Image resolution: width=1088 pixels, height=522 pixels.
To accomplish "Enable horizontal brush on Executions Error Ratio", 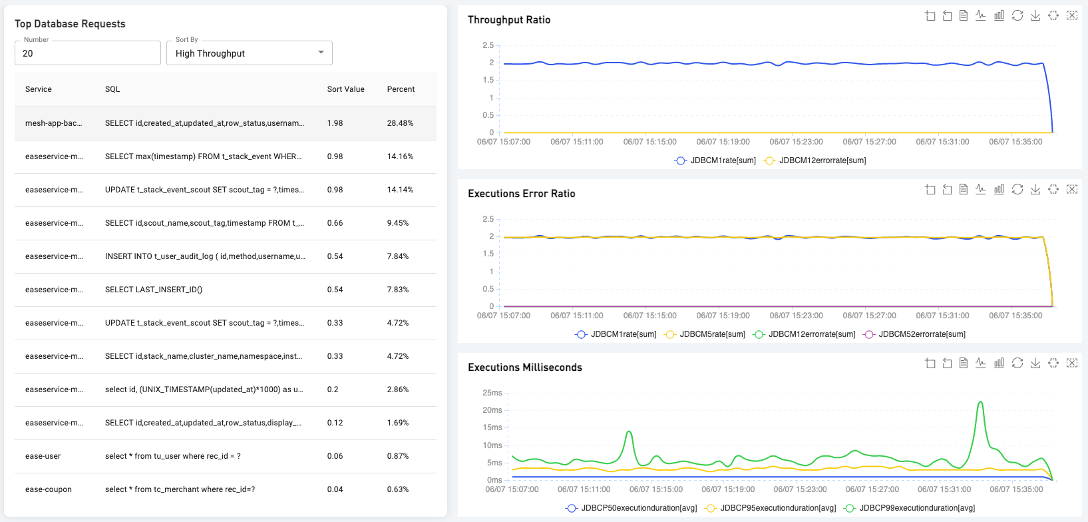I will (1053, 189).
